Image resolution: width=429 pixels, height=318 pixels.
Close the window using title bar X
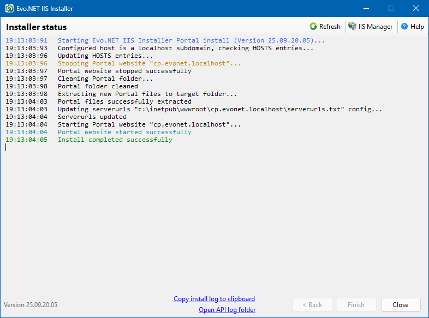pyautogui.click(x=416, y=8)
